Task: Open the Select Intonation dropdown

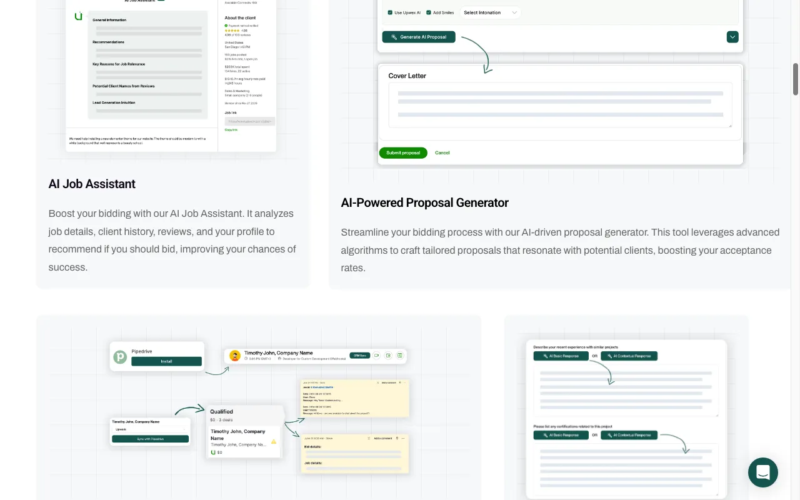Action: point(491,12)
